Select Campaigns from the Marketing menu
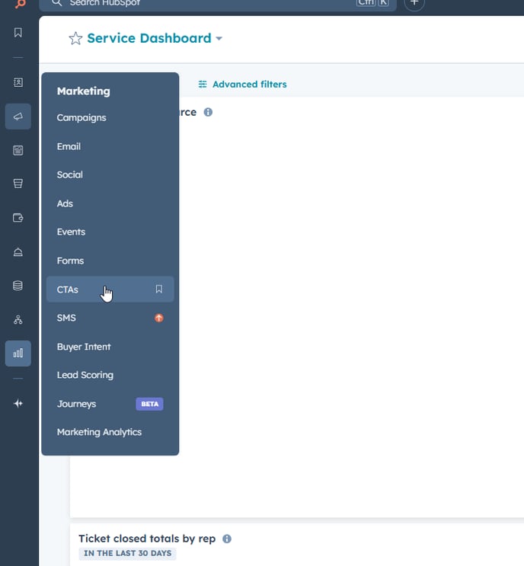The image size is (524, 566). coord(81,118)
